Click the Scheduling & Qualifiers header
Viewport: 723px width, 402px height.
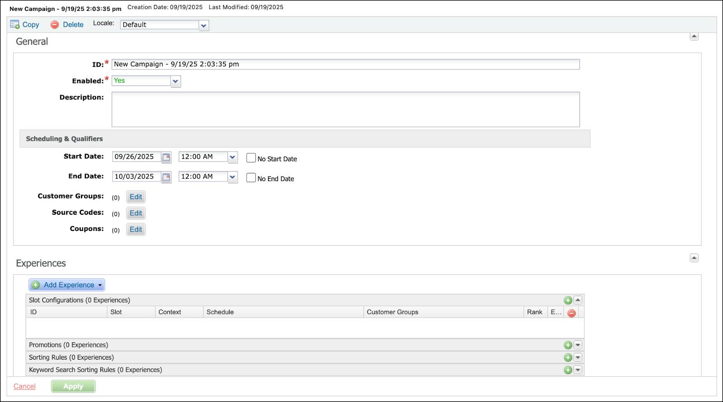305,139
